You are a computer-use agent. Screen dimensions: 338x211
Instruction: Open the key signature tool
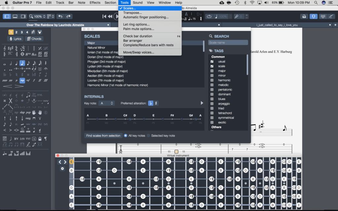tap(10, 48)
